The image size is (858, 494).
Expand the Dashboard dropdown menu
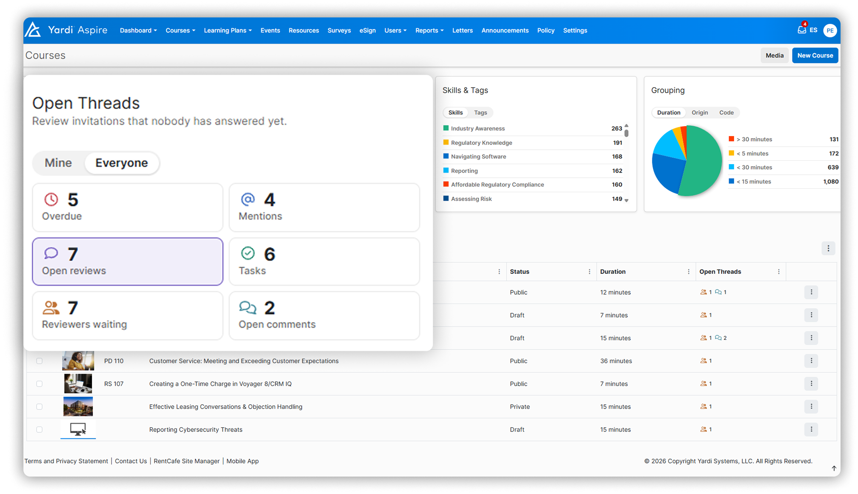(138, 30)
